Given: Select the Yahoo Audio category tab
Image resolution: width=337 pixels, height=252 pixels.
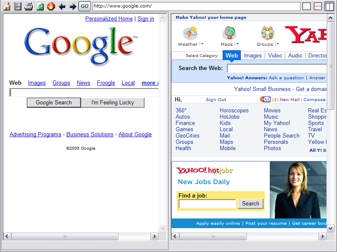Looking at the screenshot, I should coord(295,55).
